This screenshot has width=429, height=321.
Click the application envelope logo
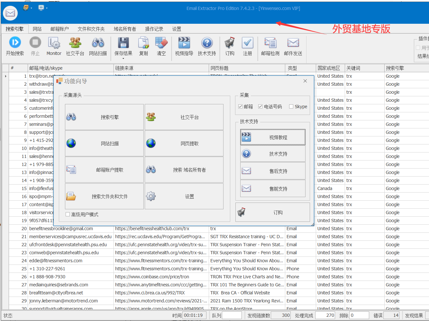point(10,13)
